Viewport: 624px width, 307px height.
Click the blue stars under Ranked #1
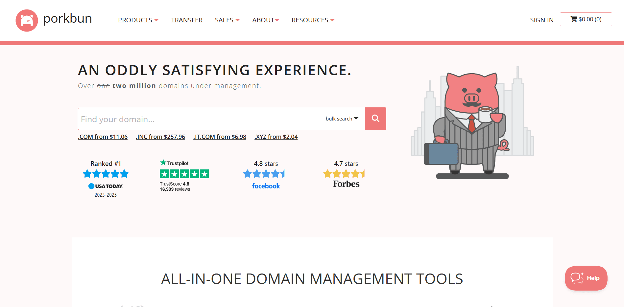tap(106, 174)
